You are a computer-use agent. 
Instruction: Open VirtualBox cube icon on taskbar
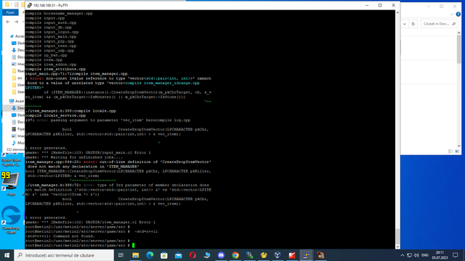(x=278, y=255)
